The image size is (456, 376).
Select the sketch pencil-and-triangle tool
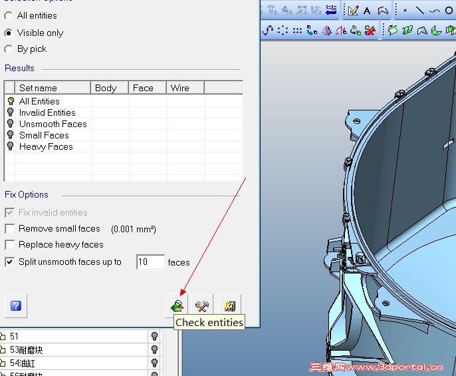pos(353,11)
